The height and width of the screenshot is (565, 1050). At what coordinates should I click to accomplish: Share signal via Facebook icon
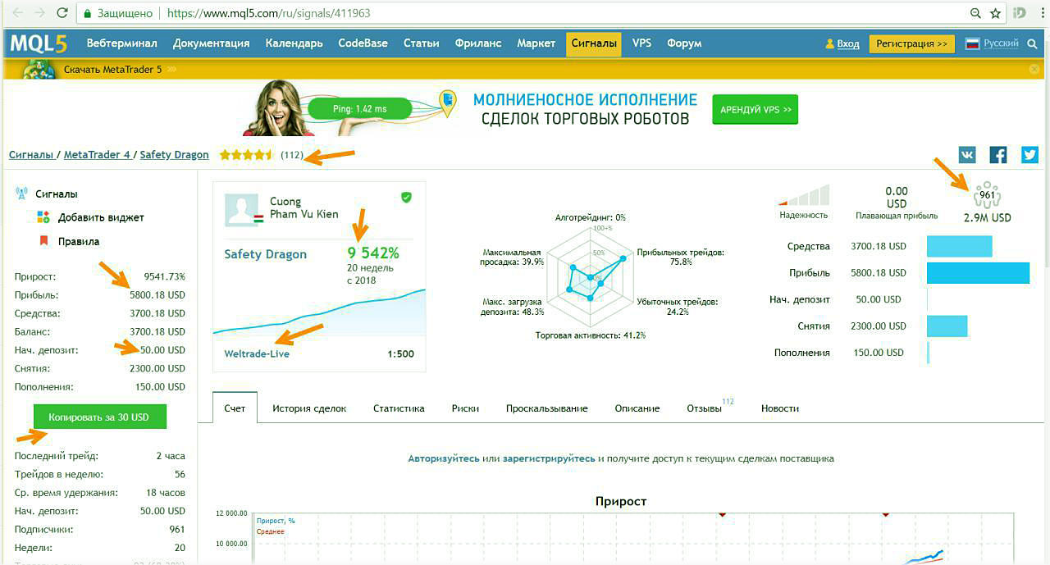(x=998, y=155)
